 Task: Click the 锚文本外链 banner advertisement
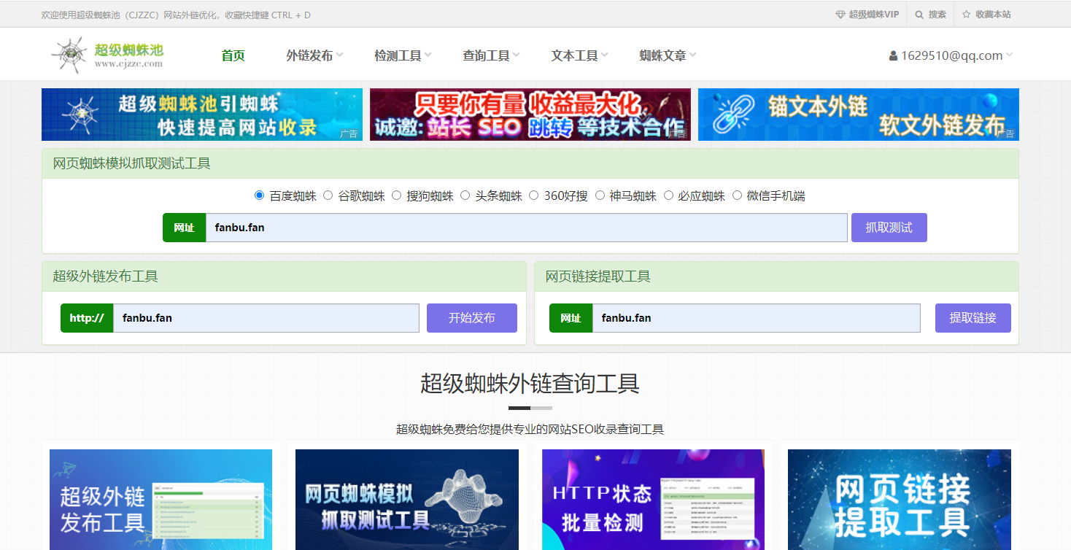(x=858, y=115)
